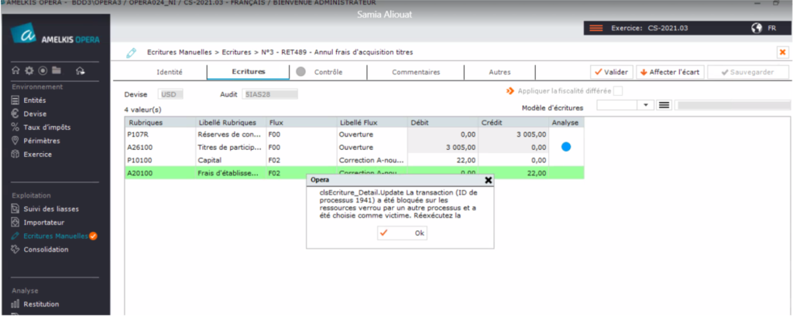The height and width of the screenshot is (316, 793).
Task: Open settings via the gear icon
Action: point(29,71)
